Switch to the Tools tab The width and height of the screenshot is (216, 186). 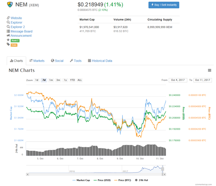point(76,61)
